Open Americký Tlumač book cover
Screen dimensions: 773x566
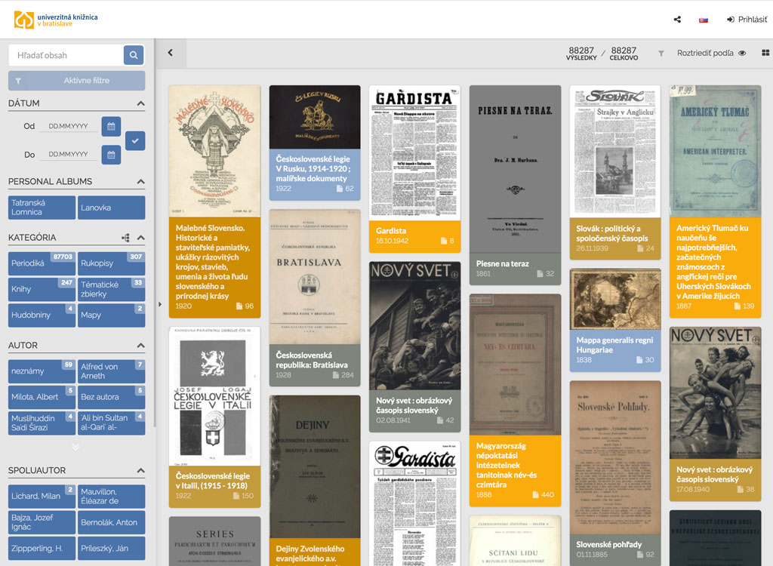click(716, 151)
